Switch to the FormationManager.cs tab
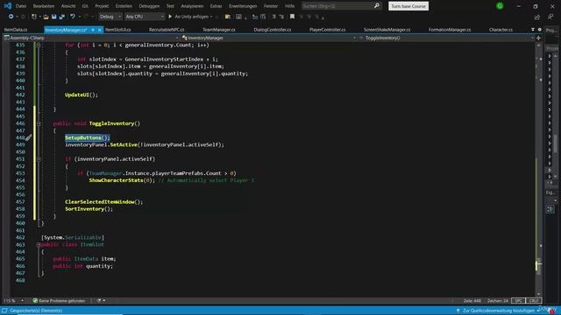The width and height of the screenshot is (561, 315). pyautogui.click(x=450, y=30)
